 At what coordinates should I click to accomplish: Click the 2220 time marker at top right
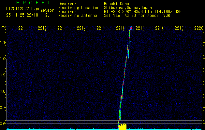pos(198,29)
